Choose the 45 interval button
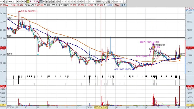The image size is (194, 109). pyautogui.click(x=80, y=2)
